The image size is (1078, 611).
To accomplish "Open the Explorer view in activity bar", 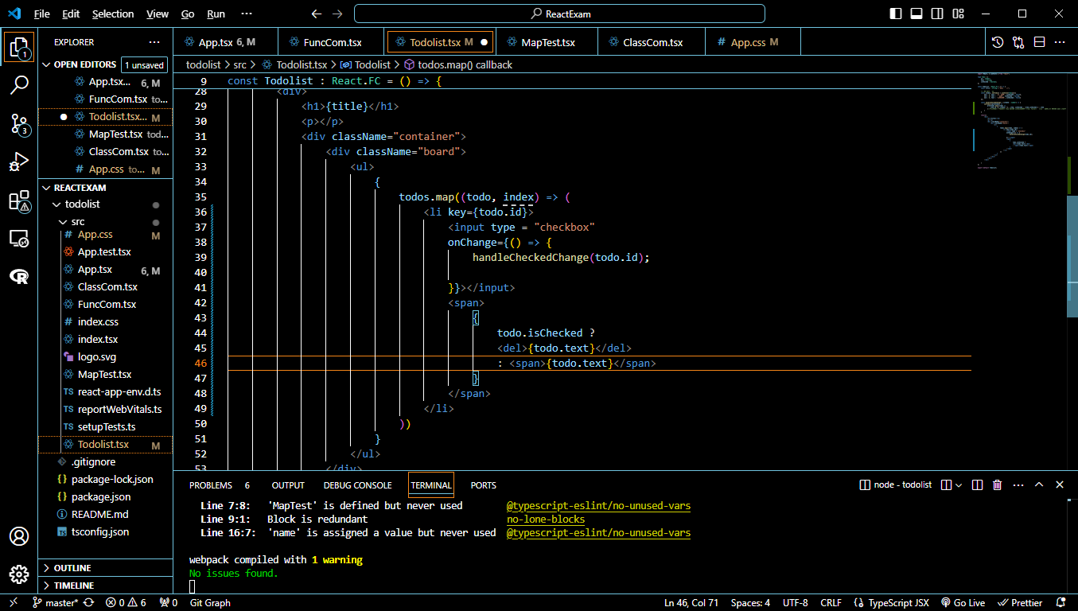I will (19, 46).
